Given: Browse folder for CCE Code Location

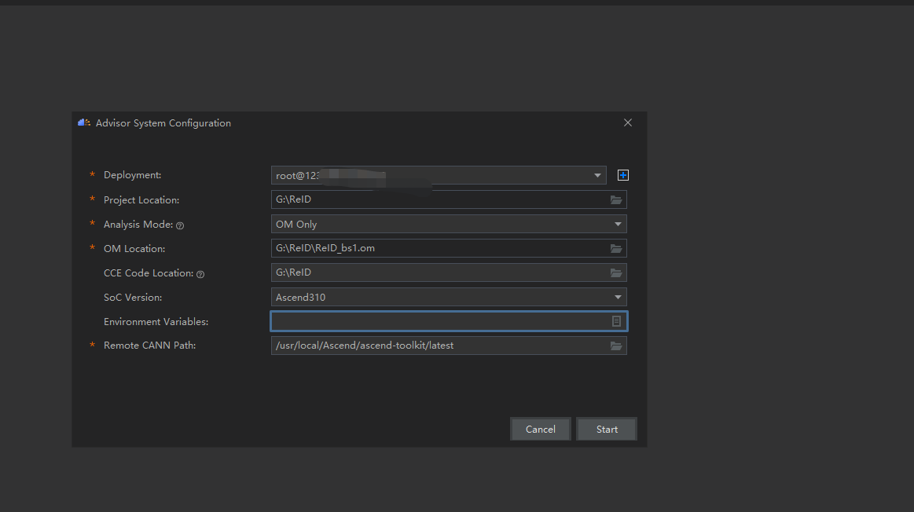Looking at the screenshot, I should 616,273.
